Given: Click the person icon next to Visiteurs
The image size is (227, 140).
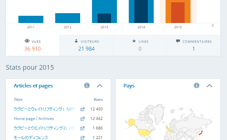Looking at the screenshot, I should point(76,41).
